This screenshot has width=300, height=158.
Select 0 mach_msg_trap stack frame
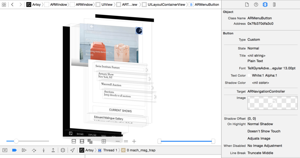click(138, 150)
